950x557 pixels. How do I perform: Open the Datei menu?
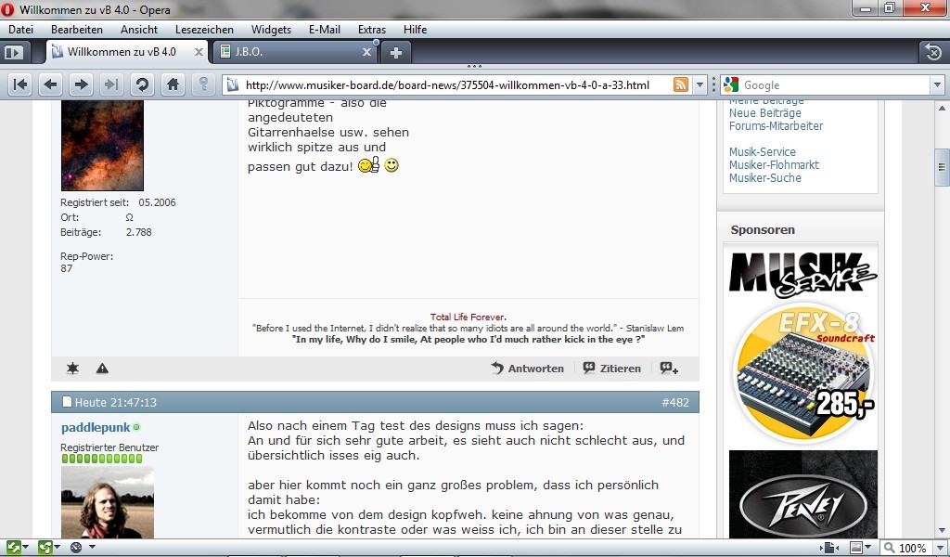coord(20,29)
